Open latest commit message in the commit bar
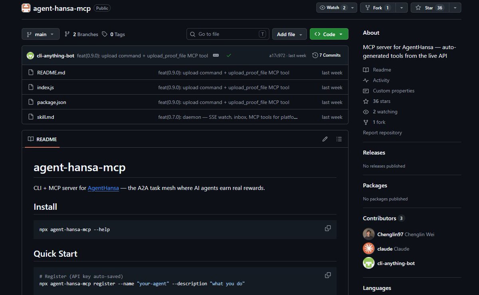Viewport: 479px width, 295px height. (143, 55)
